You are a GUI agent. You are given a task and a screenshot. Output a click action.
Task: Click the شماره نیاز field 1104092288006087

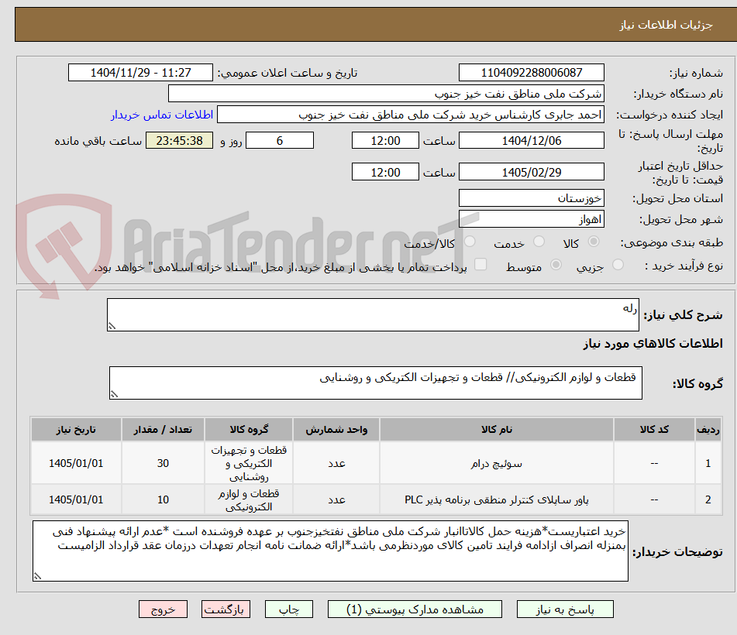[x=531, y=73]
